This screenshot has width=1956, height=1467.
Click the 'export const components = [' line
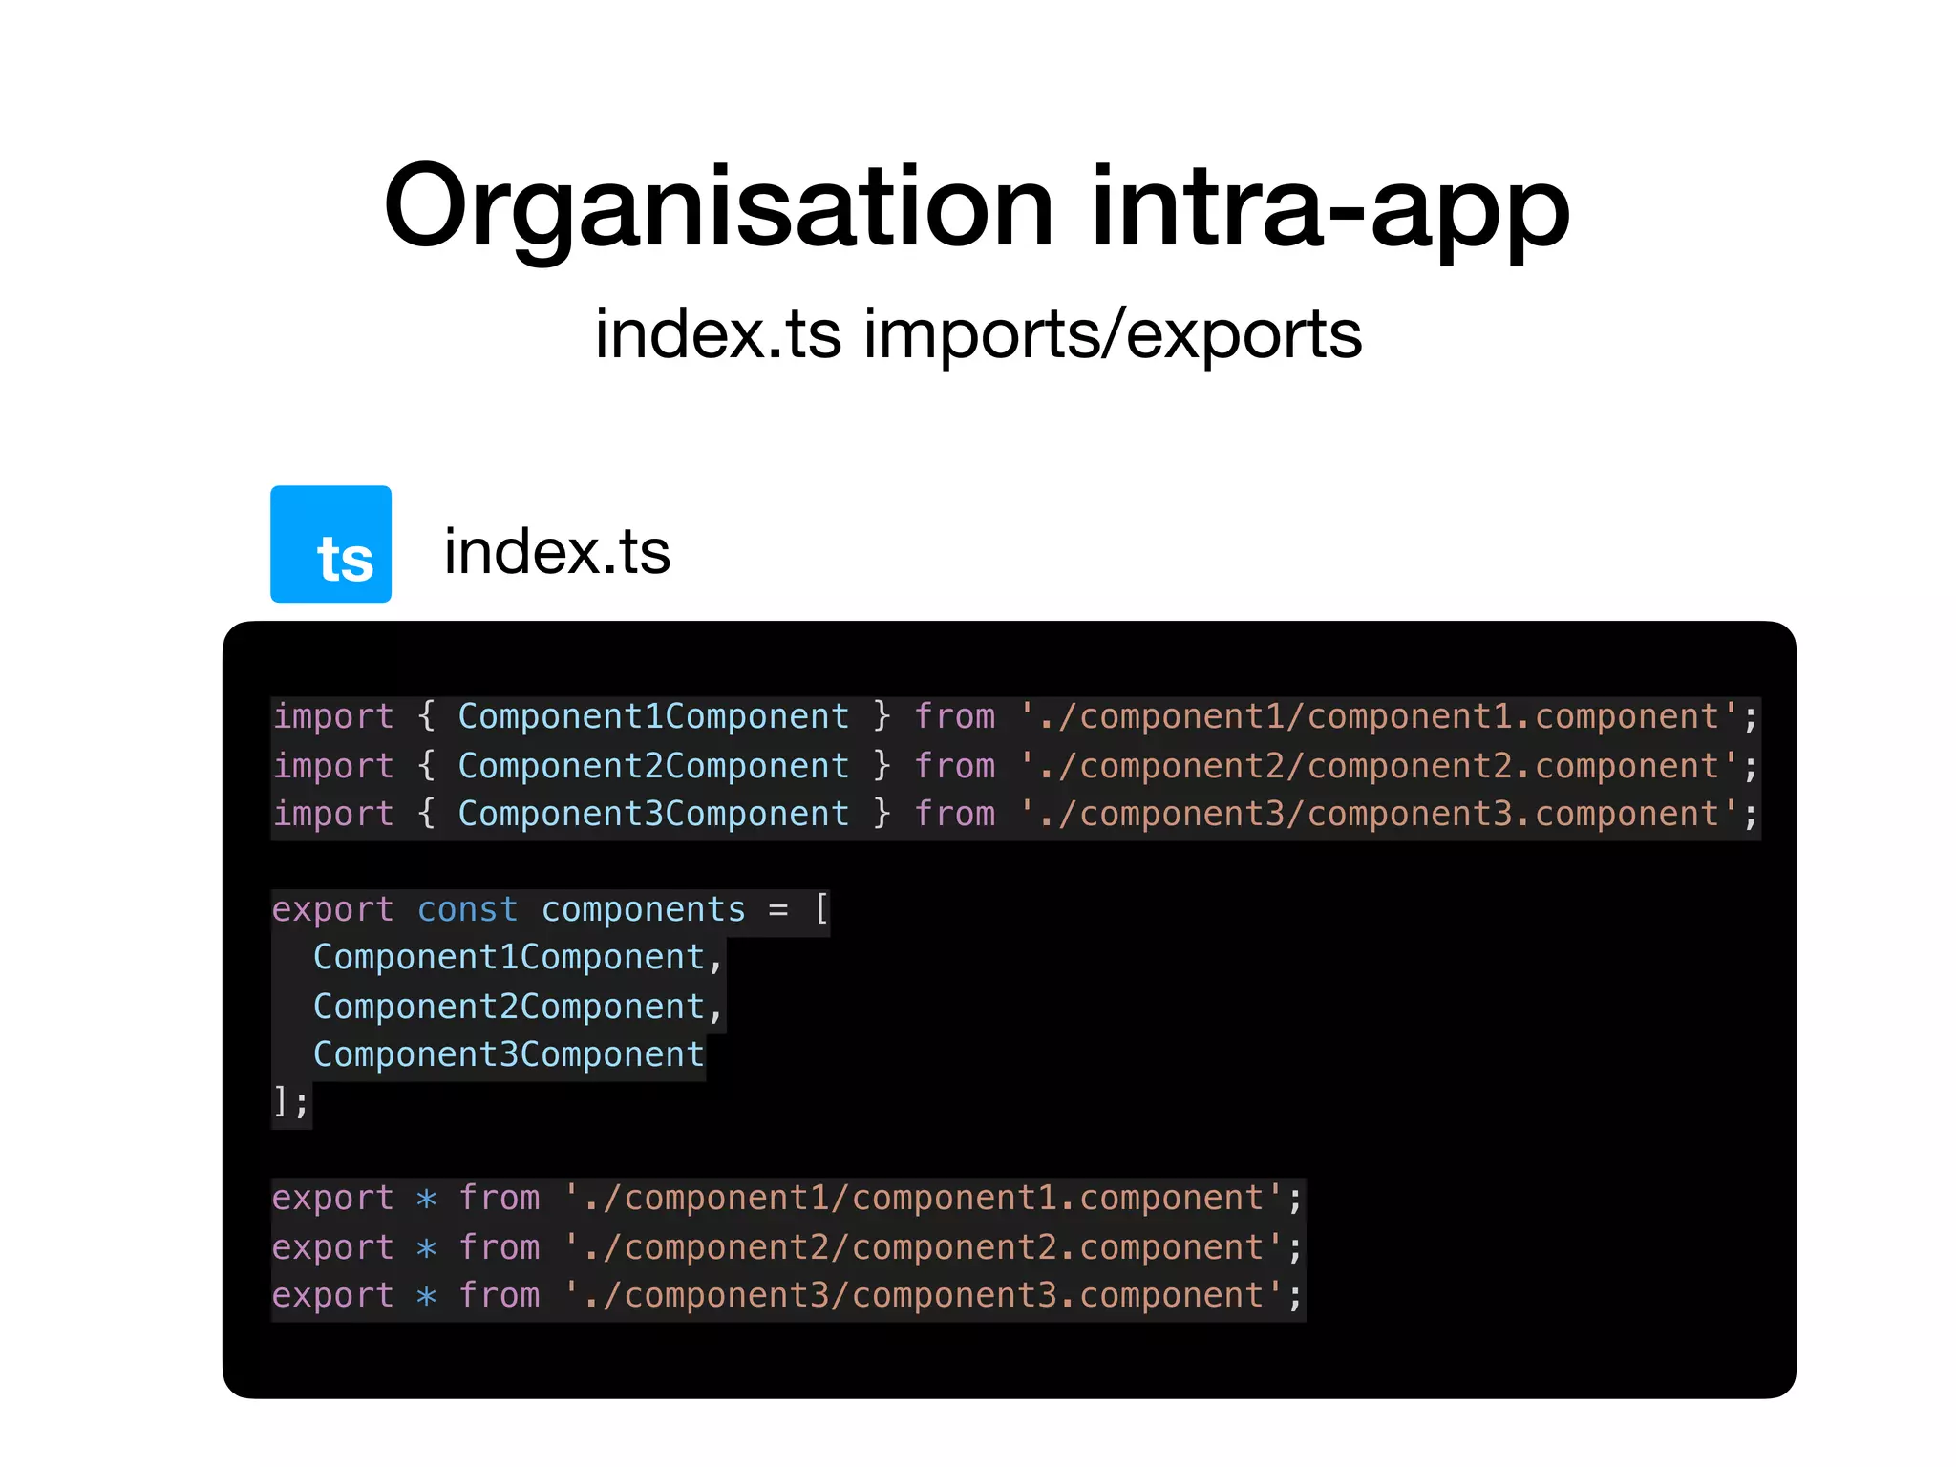[x=551, y=909]
